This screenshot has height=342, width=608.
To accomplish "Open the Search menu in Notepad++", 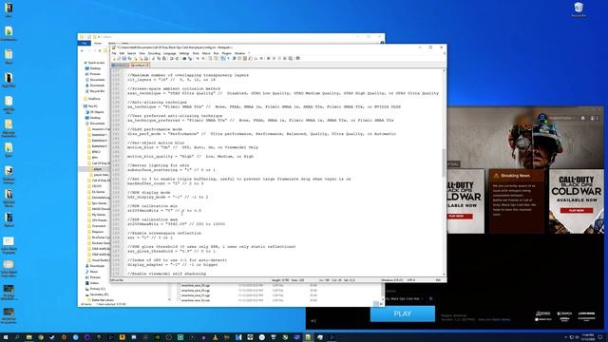I will [x=132, y=53].
